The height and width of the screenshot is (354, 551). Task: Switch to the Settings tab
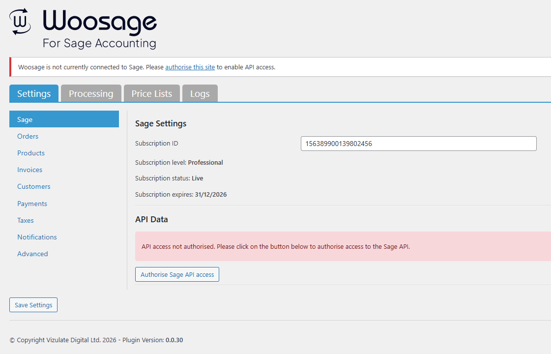(34, 93)
